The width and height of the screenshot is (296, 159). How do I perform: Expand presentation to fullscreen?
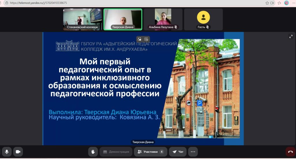[291, 36]
